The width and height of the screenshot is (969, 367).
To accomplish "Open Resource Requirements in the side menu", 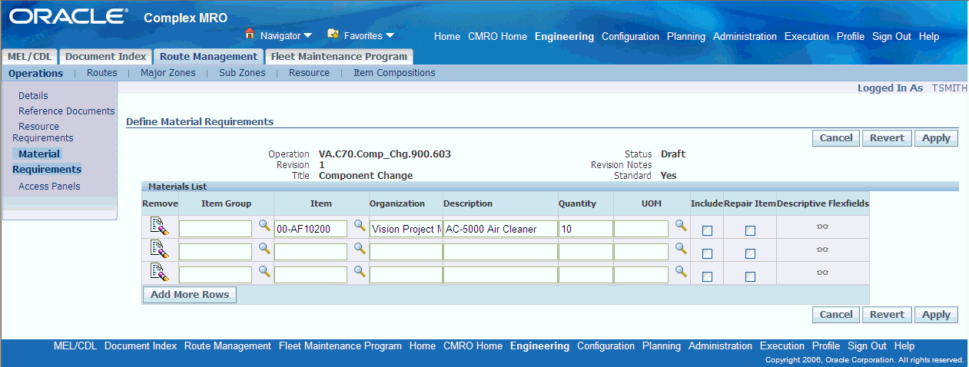I will point(43,132).
